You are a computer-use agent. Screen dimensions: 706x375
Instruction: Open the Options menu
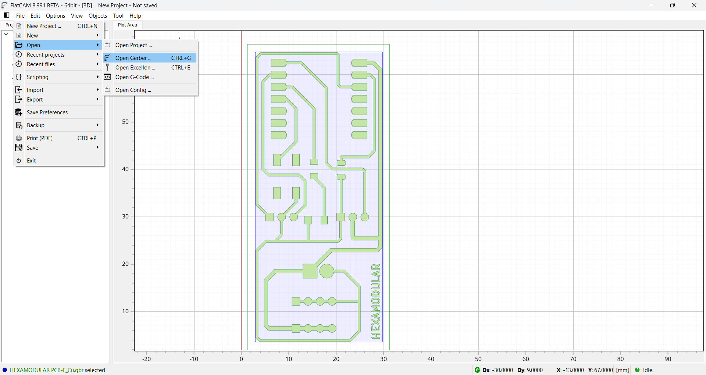pos(56,16)
